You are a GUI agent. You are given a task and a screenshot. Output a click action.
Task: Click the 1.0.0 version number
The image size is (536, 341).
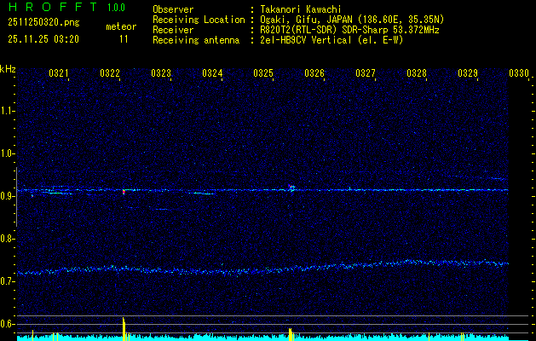click(x=116, y=8)
